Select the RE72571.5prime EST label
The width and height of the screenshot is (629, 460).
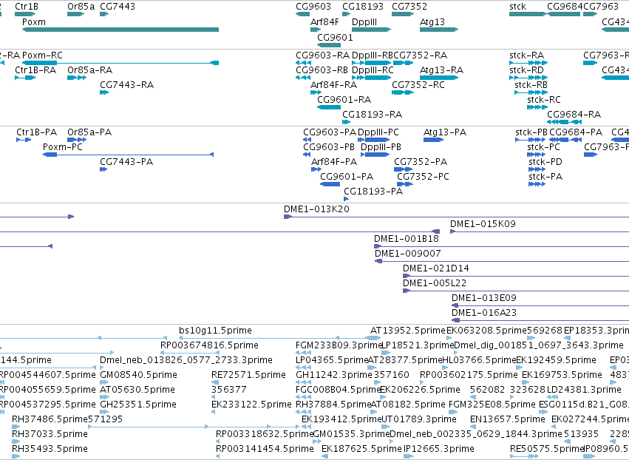point(248,375)
